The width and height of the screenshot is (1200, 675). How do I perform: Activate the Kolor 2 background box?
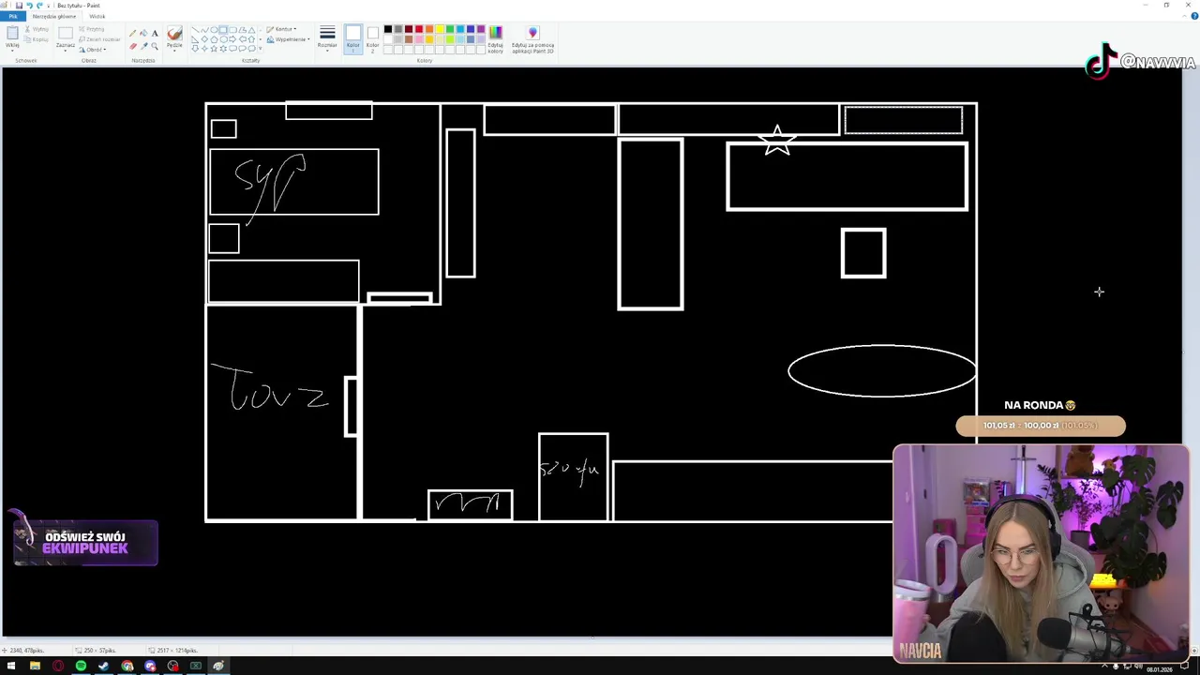(373, 39)
